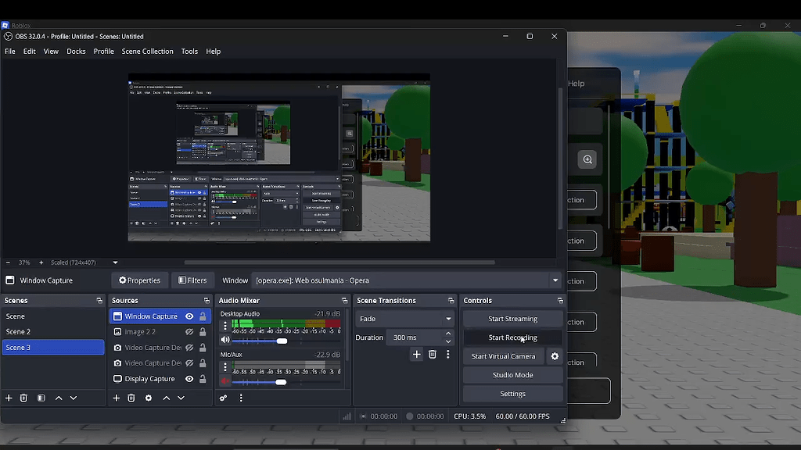This screenshot has width=801, height=450.
Task: Adjust the Desktop Audio volume slider
Action: point(282,341)
